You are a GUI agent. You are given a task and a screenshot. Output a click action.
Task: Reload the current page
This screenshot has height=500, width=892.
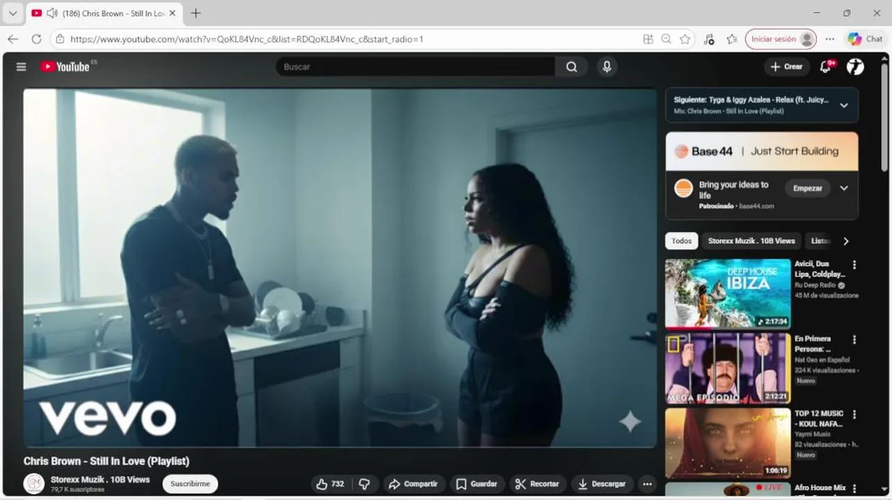[36, 39]
